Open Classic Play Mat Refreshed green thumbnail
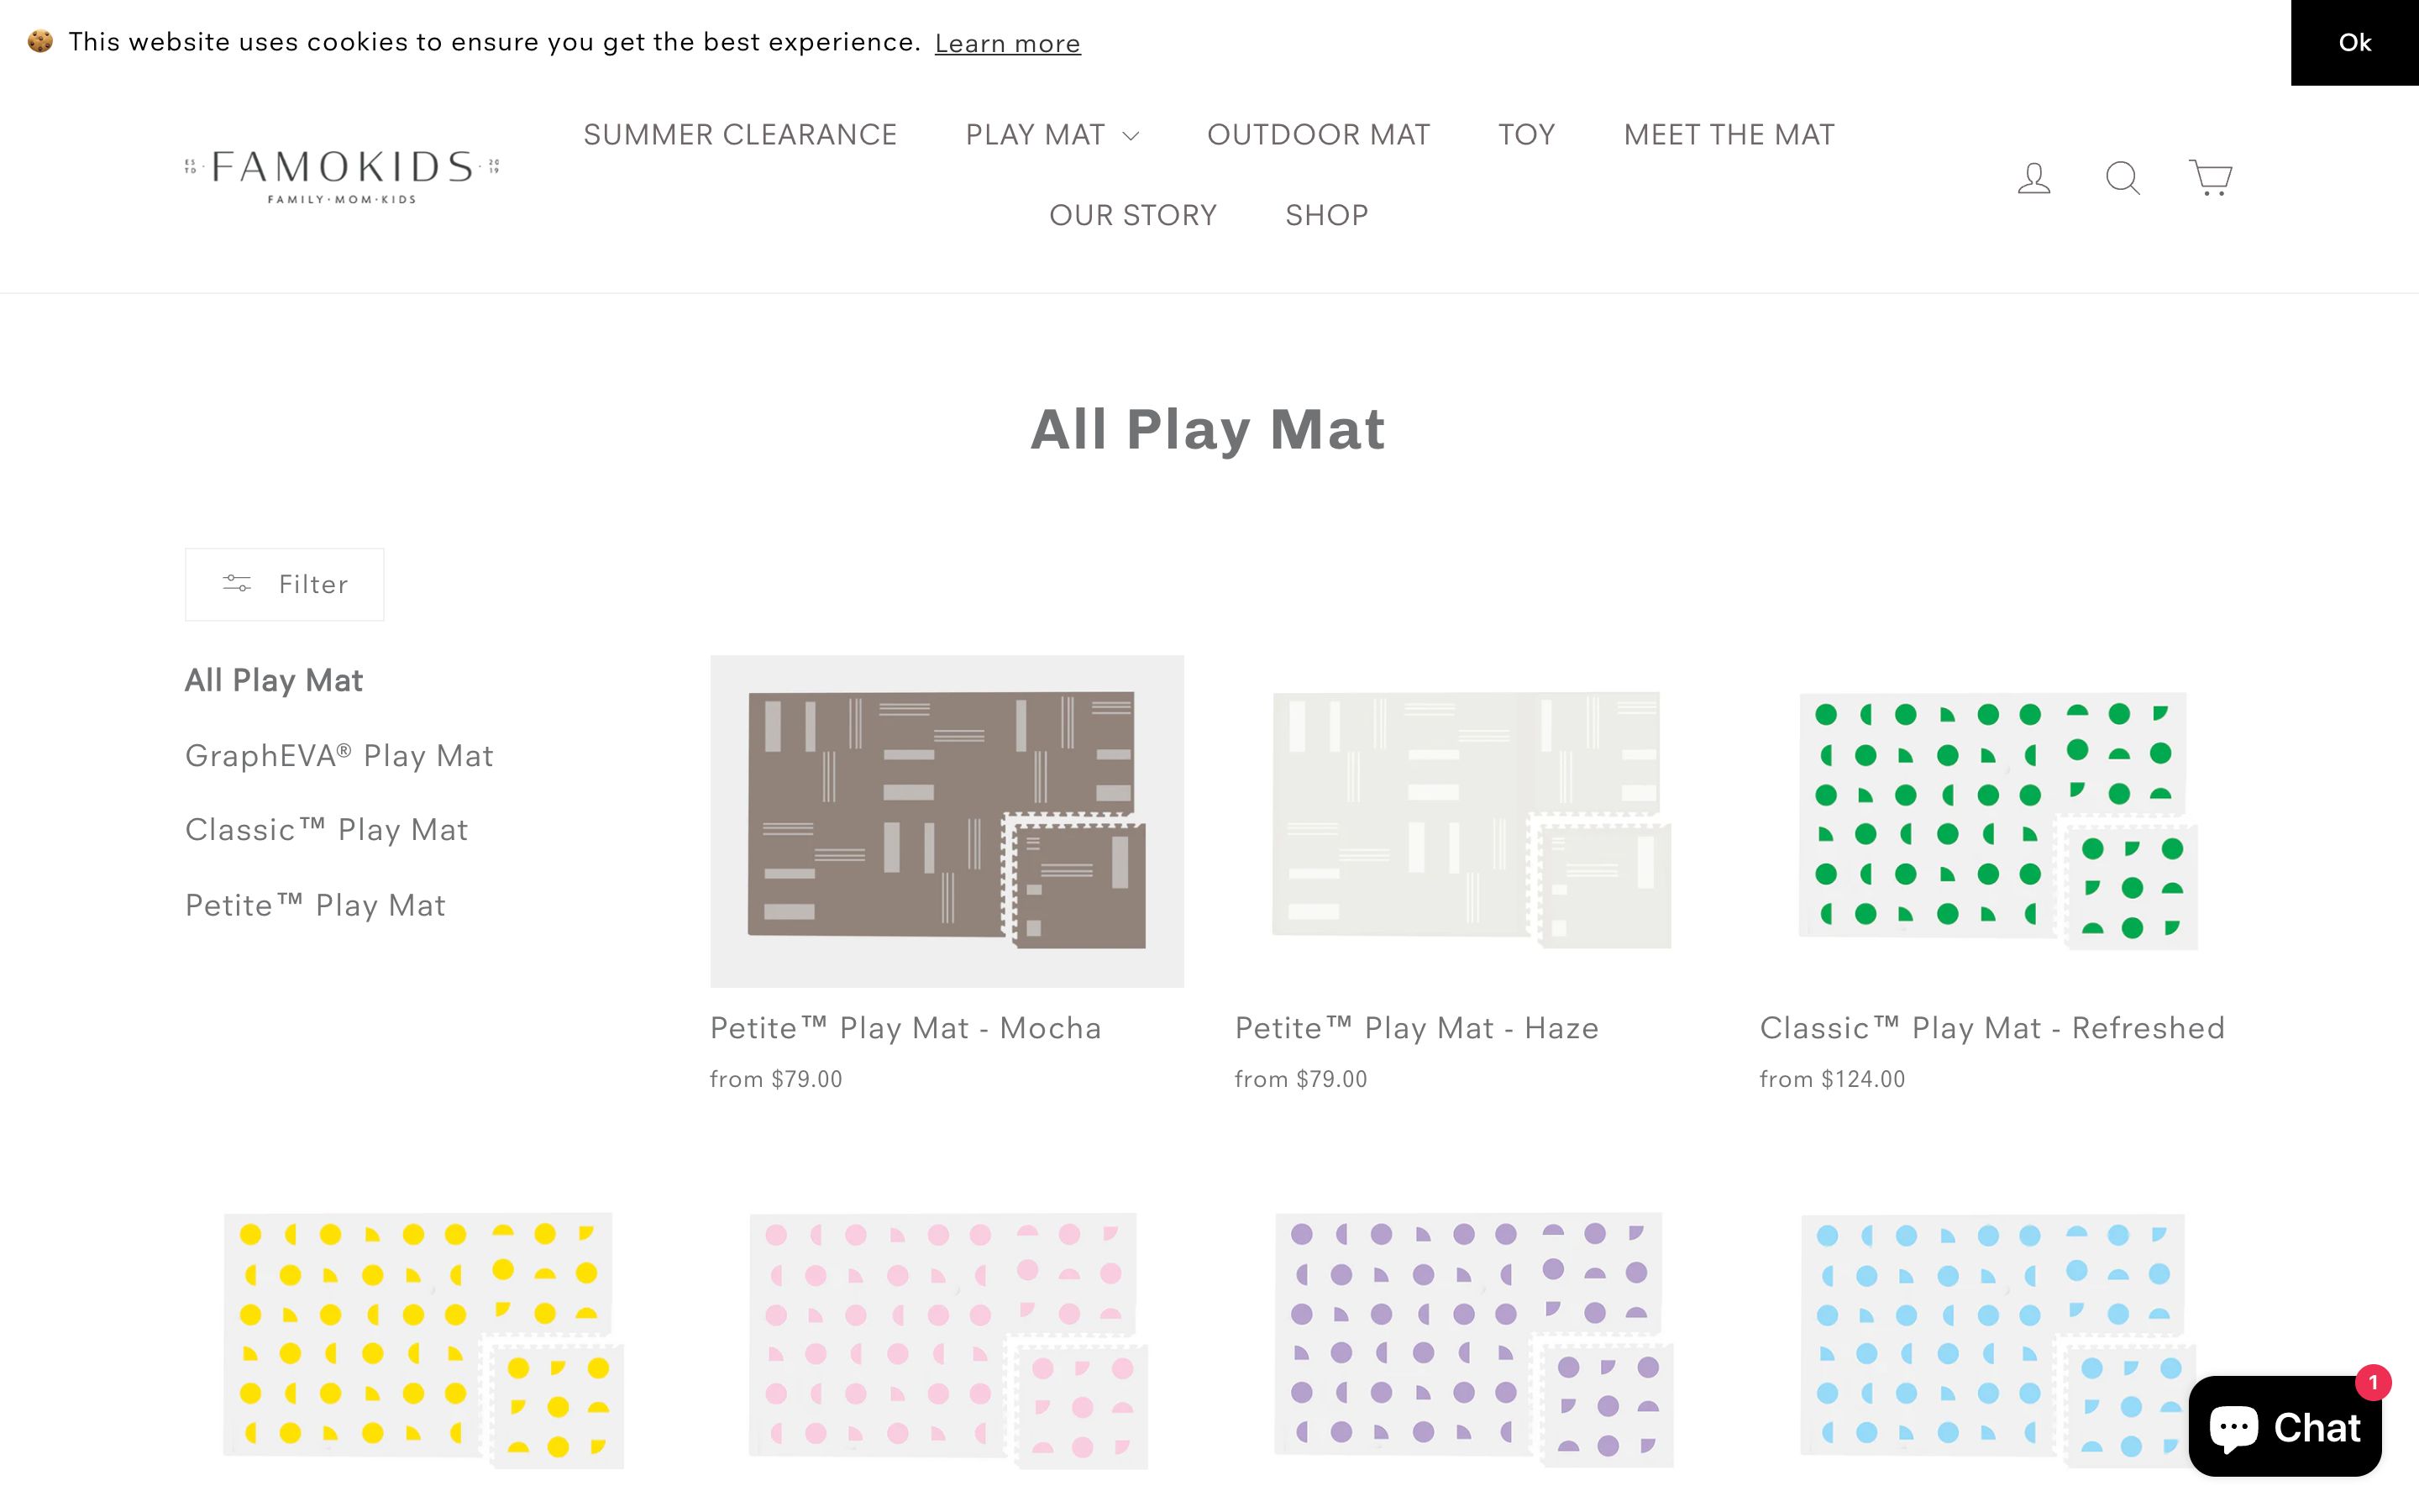This screenshot has height=1512, width=2419. click(x=1997, y=821)
